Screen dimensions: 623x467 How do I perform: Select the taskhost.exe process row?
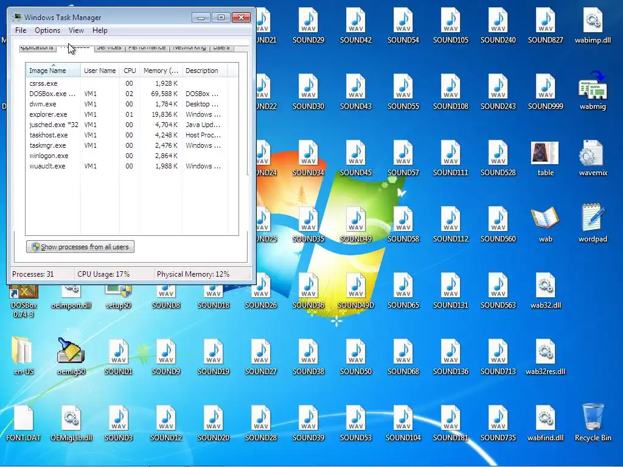(x=132, y=135)
